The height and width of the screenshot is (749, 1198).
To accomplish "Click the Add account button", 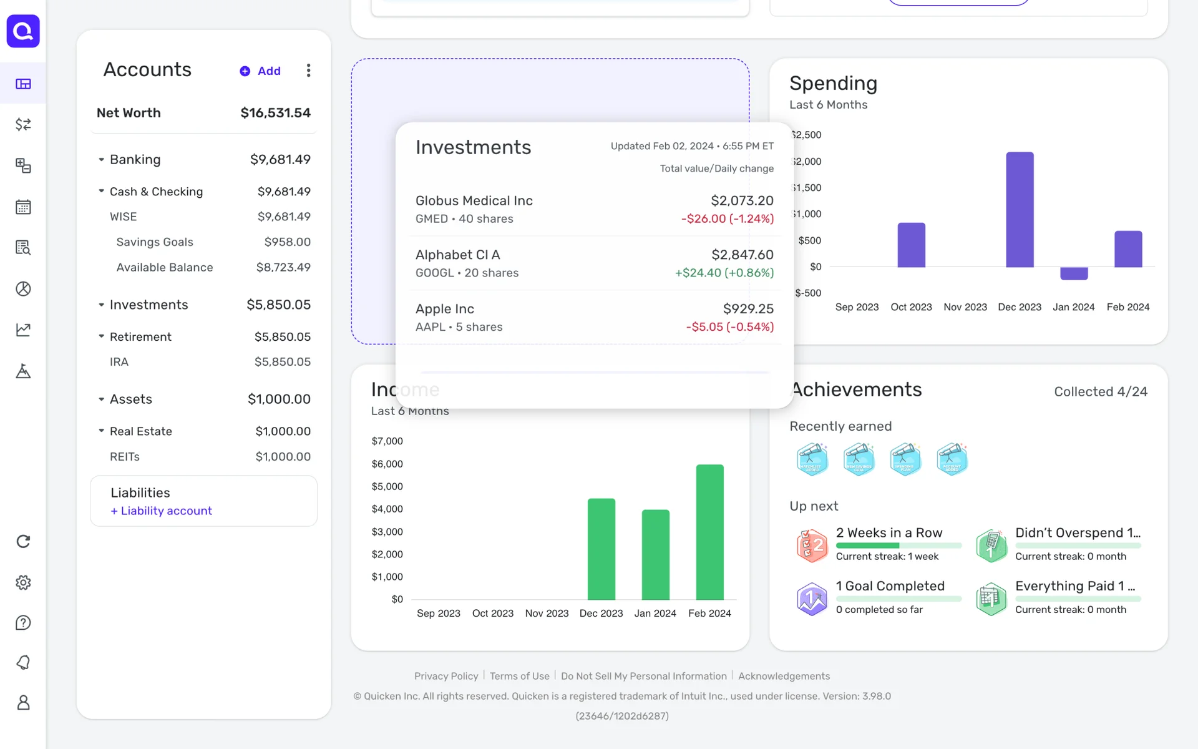I will pos(261,71).
